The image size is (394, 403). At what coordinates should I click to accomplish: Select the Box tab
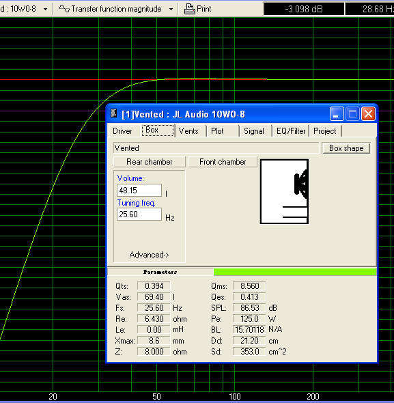tap(158, 130)
